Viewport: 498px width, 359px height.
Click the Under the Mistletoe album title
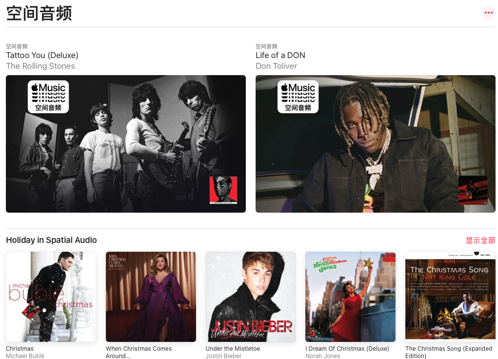(233, 349)
